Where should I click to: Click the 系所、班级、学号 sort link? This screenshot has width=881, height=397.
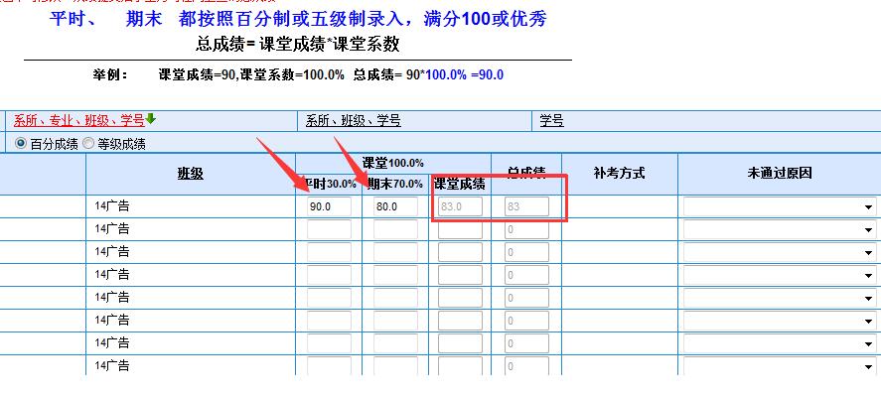point(353,121)
